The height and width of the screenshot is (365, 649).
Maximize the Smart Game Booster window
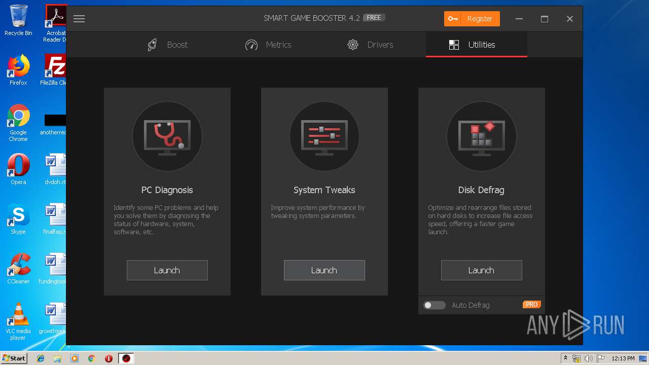point(545,19)
